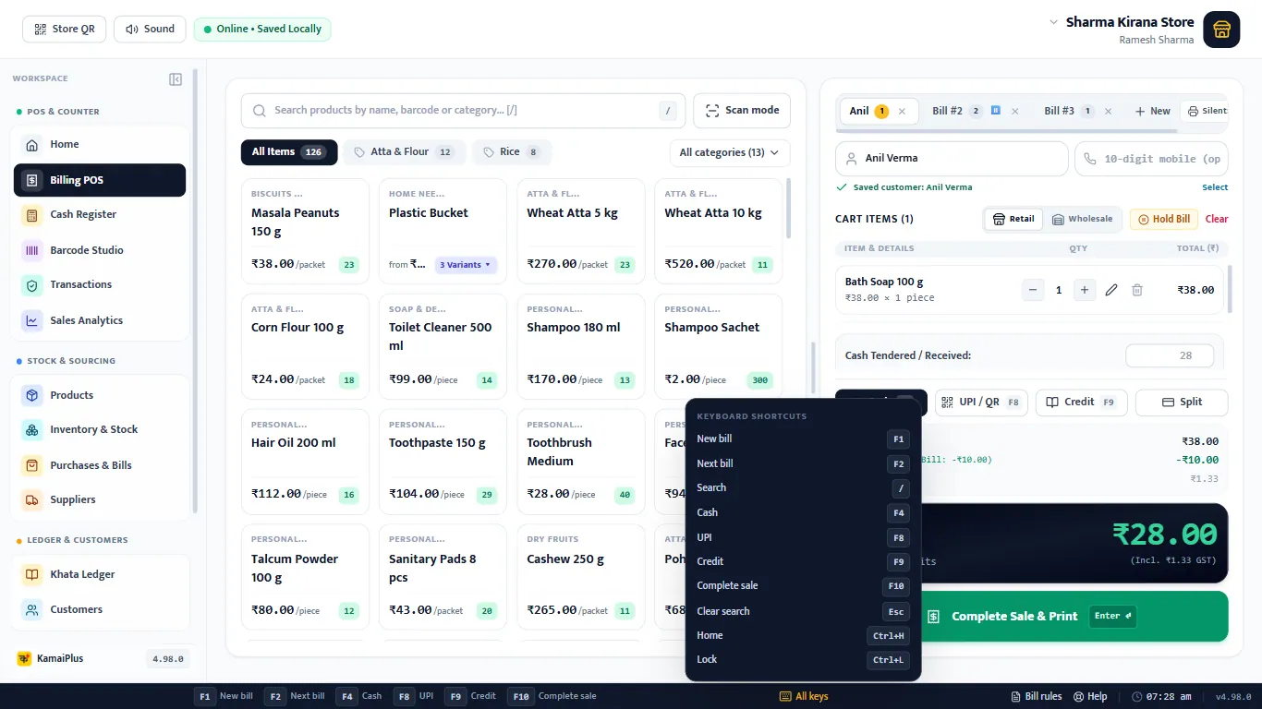Expand the store selector chevron beside Sharma Kirana Store

pyautogui.click(x=1053, y=22)
